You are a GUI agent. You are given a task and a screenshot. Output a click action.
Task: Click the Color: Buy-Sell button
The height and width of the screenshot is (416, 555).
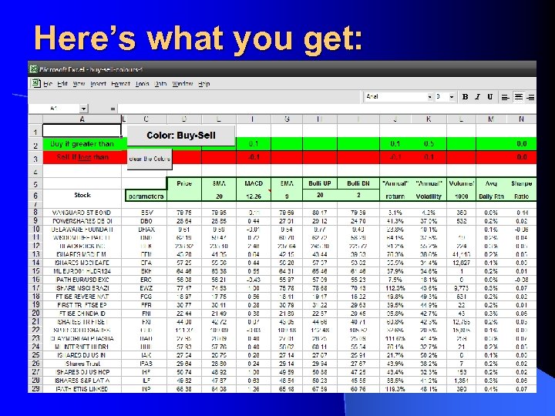coord(181,135)
